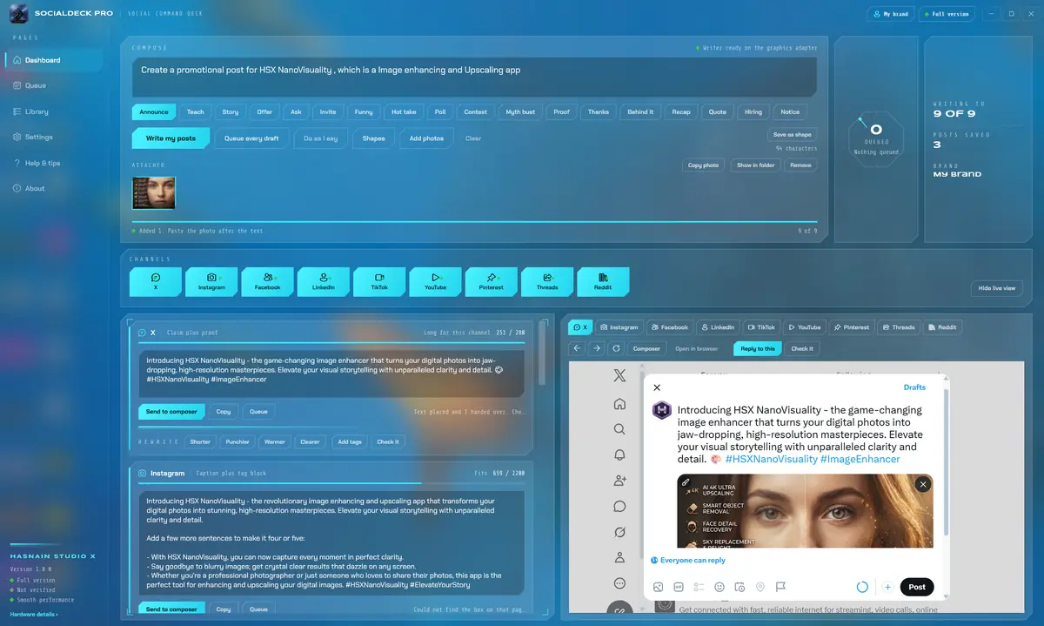Switch live view to YouTube tab
Image resolution: width=1044 pixels, height=626 pixels.
(x=804, y=327)
